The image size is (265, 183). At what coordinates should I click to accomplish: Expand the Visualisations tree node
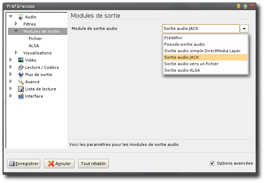[16, 53]
